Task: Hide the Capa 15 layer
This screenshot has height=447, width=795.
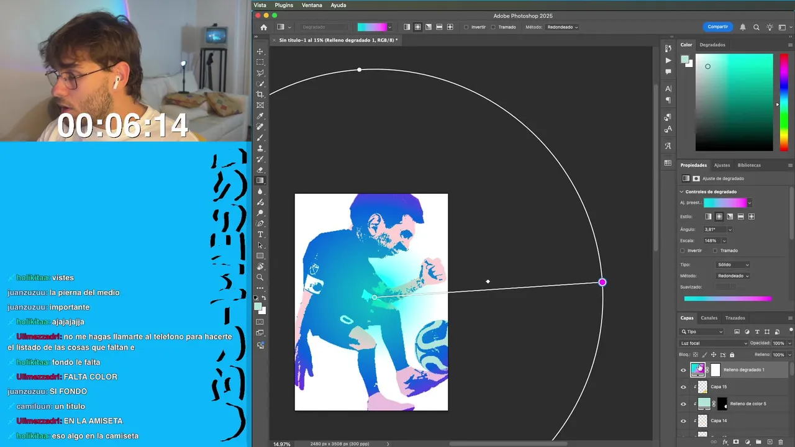Action: tap(684, 387)
